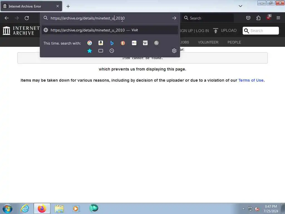Search this time with Google
This screenshot has height=214, width=285.
[x=90, y=43]
